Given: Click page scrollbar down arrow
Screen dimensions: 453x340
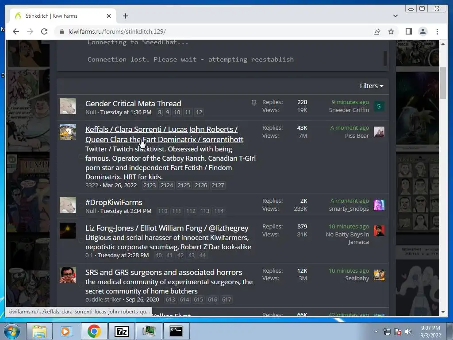Looking at the screenshot, I should [x=443, y=312].
